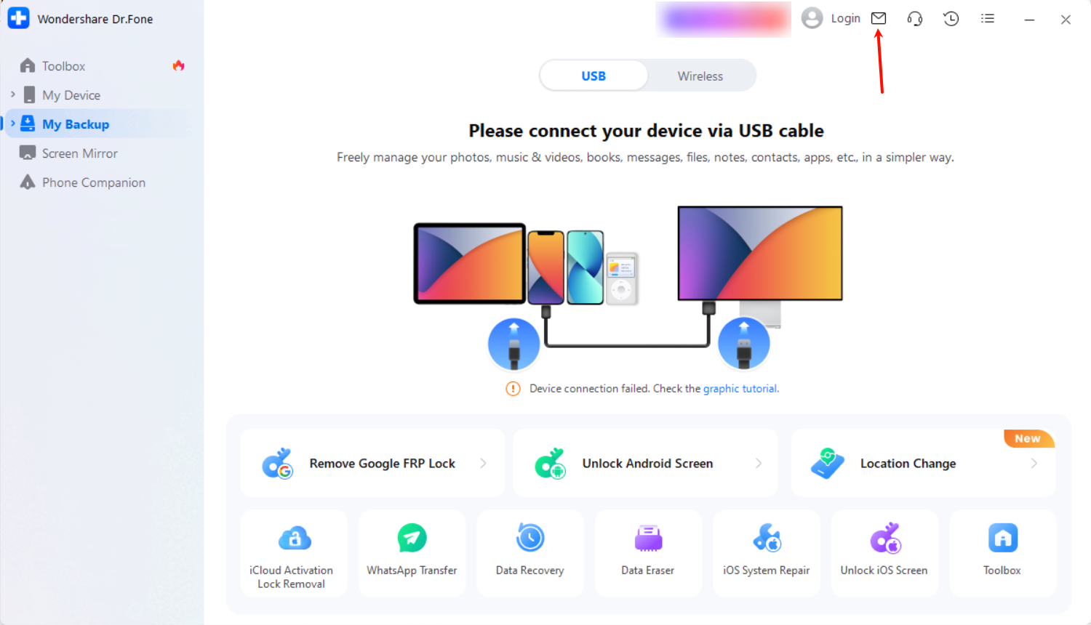Click the headset support icon
Image resolution: width=1091 pixels, height=625 pixels.
(x=915, y=19)
